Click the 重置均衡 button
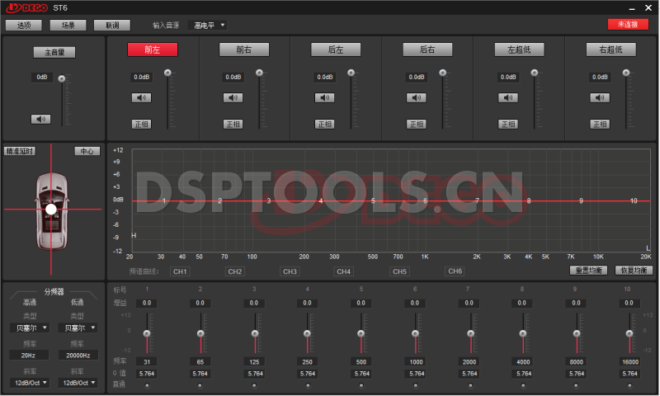Screen dimensions: 660x396 [589, 271]
